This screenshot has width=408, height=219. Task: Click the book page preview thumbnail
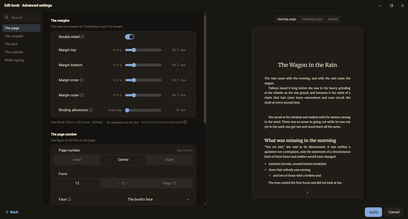308,113
